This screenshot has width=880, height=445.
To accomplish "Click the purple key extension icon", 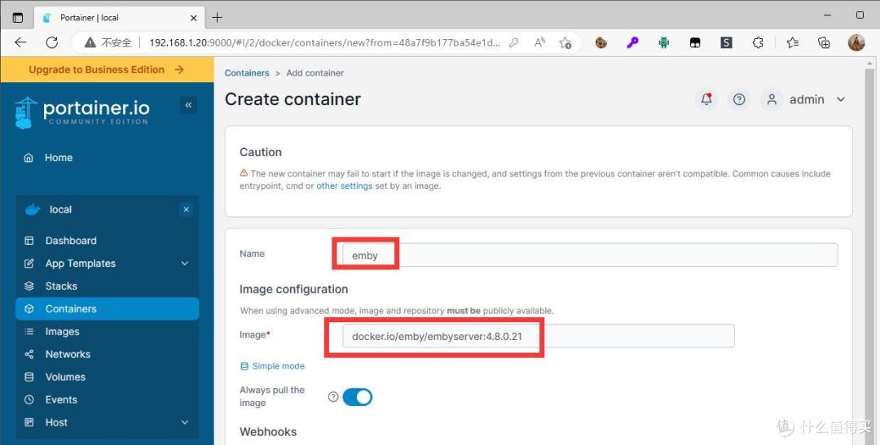I will pos(632,42).
